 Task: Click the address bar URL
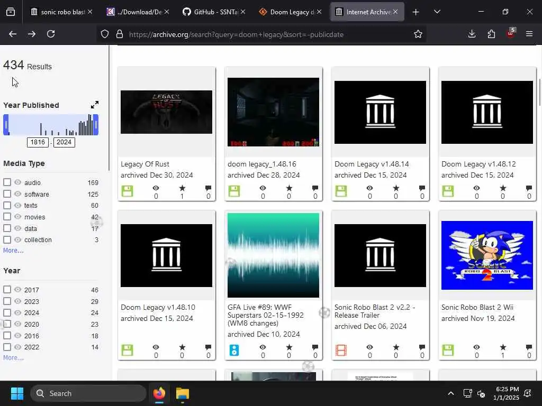point(236,34)
